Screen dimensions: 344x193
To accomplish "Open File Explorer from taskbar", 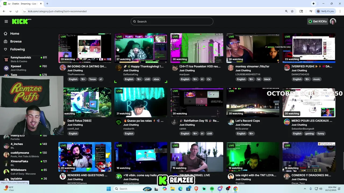I will pos(173,189).
